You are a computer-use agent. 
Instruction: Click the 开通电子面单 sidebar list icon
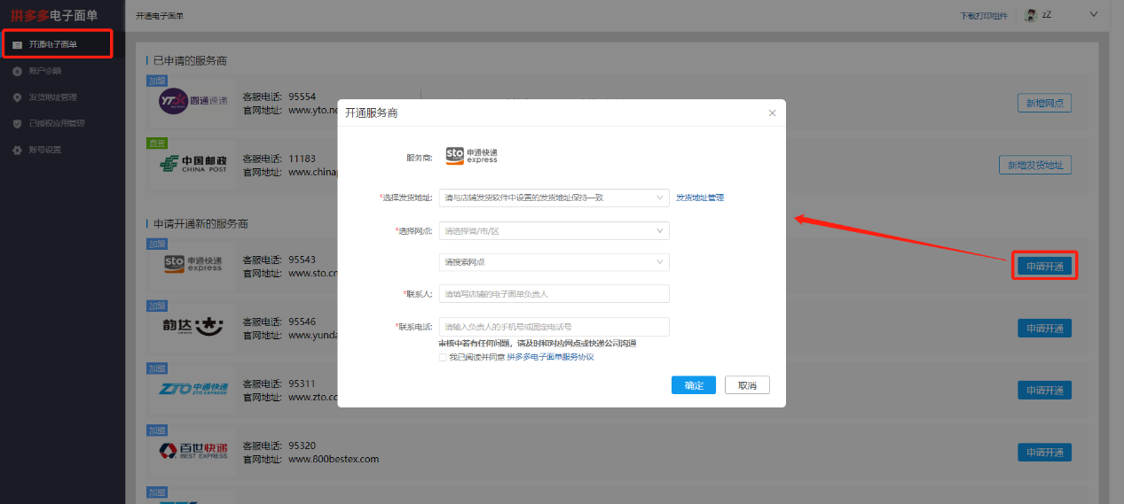[x=17, y=44]
